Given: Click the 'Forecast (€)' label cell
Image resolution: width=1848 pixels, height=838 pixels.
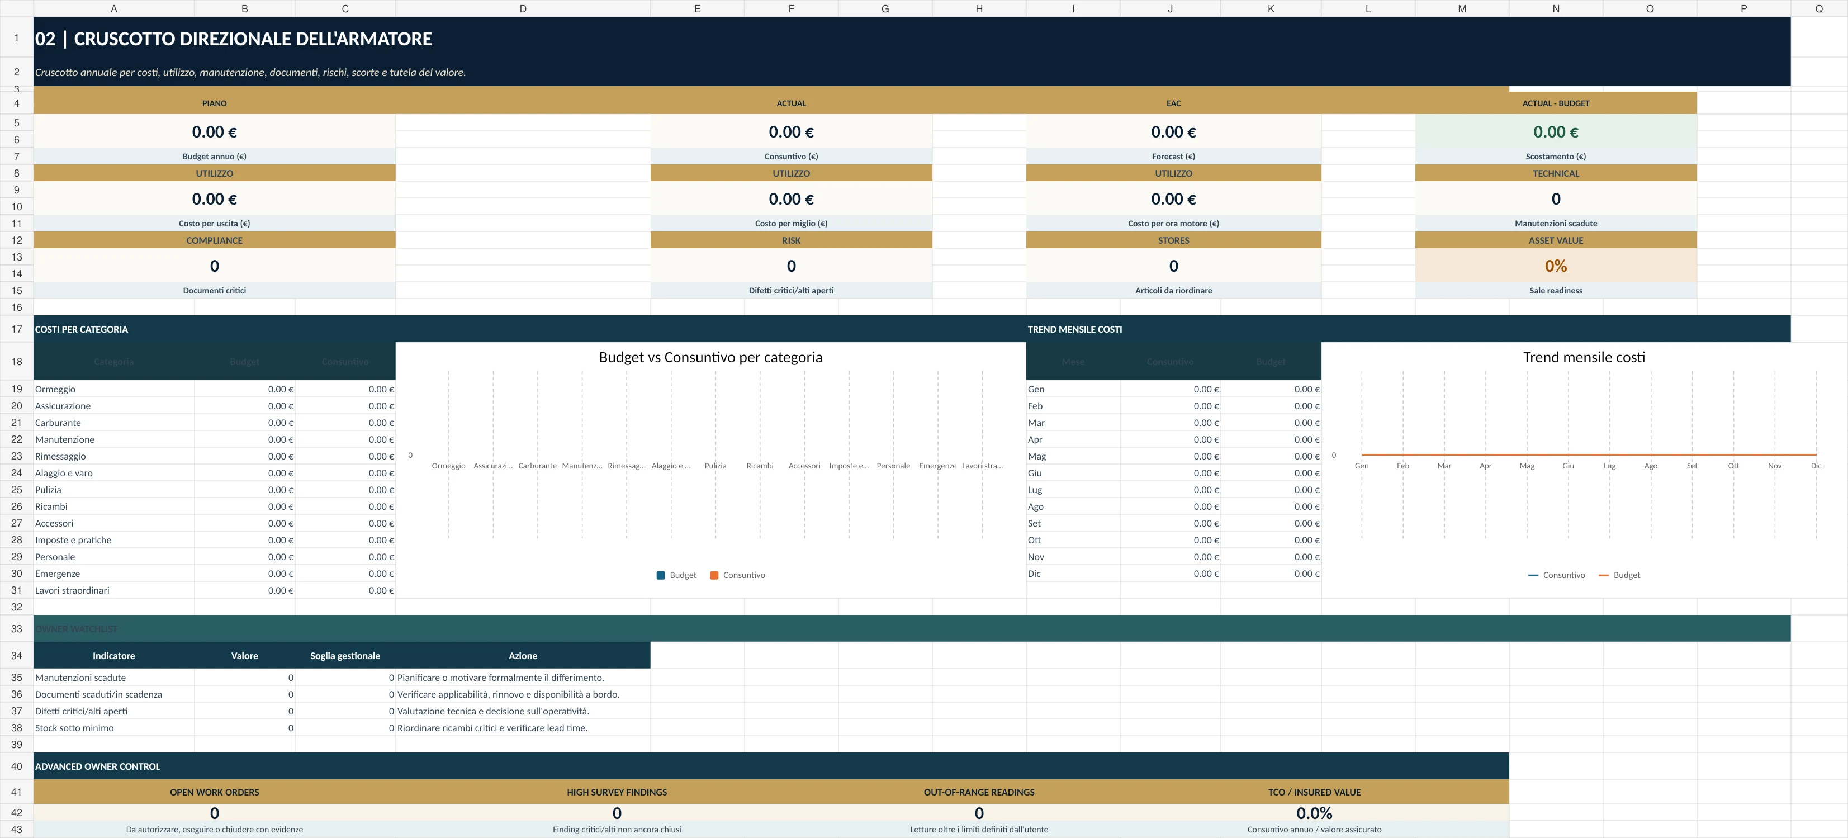Looking at the screenshot, I should click(x=1173, y=157).
